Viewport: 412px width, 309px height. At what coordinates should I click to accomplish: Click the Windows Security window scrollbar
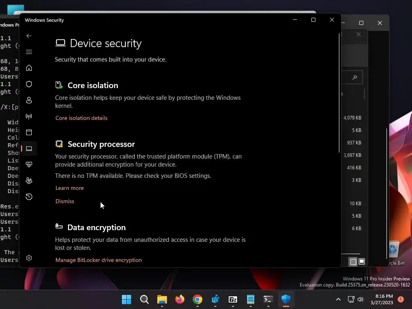tap(339, 93)
